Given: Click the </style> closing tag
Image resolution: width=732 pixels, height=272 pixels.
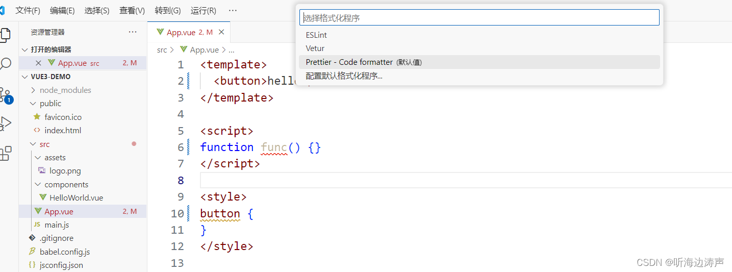Looking at the screenshot, I should click(226, 246).
